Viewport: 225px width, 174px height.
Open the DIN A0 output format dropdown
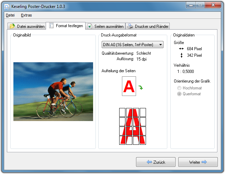tap(132, 45)
